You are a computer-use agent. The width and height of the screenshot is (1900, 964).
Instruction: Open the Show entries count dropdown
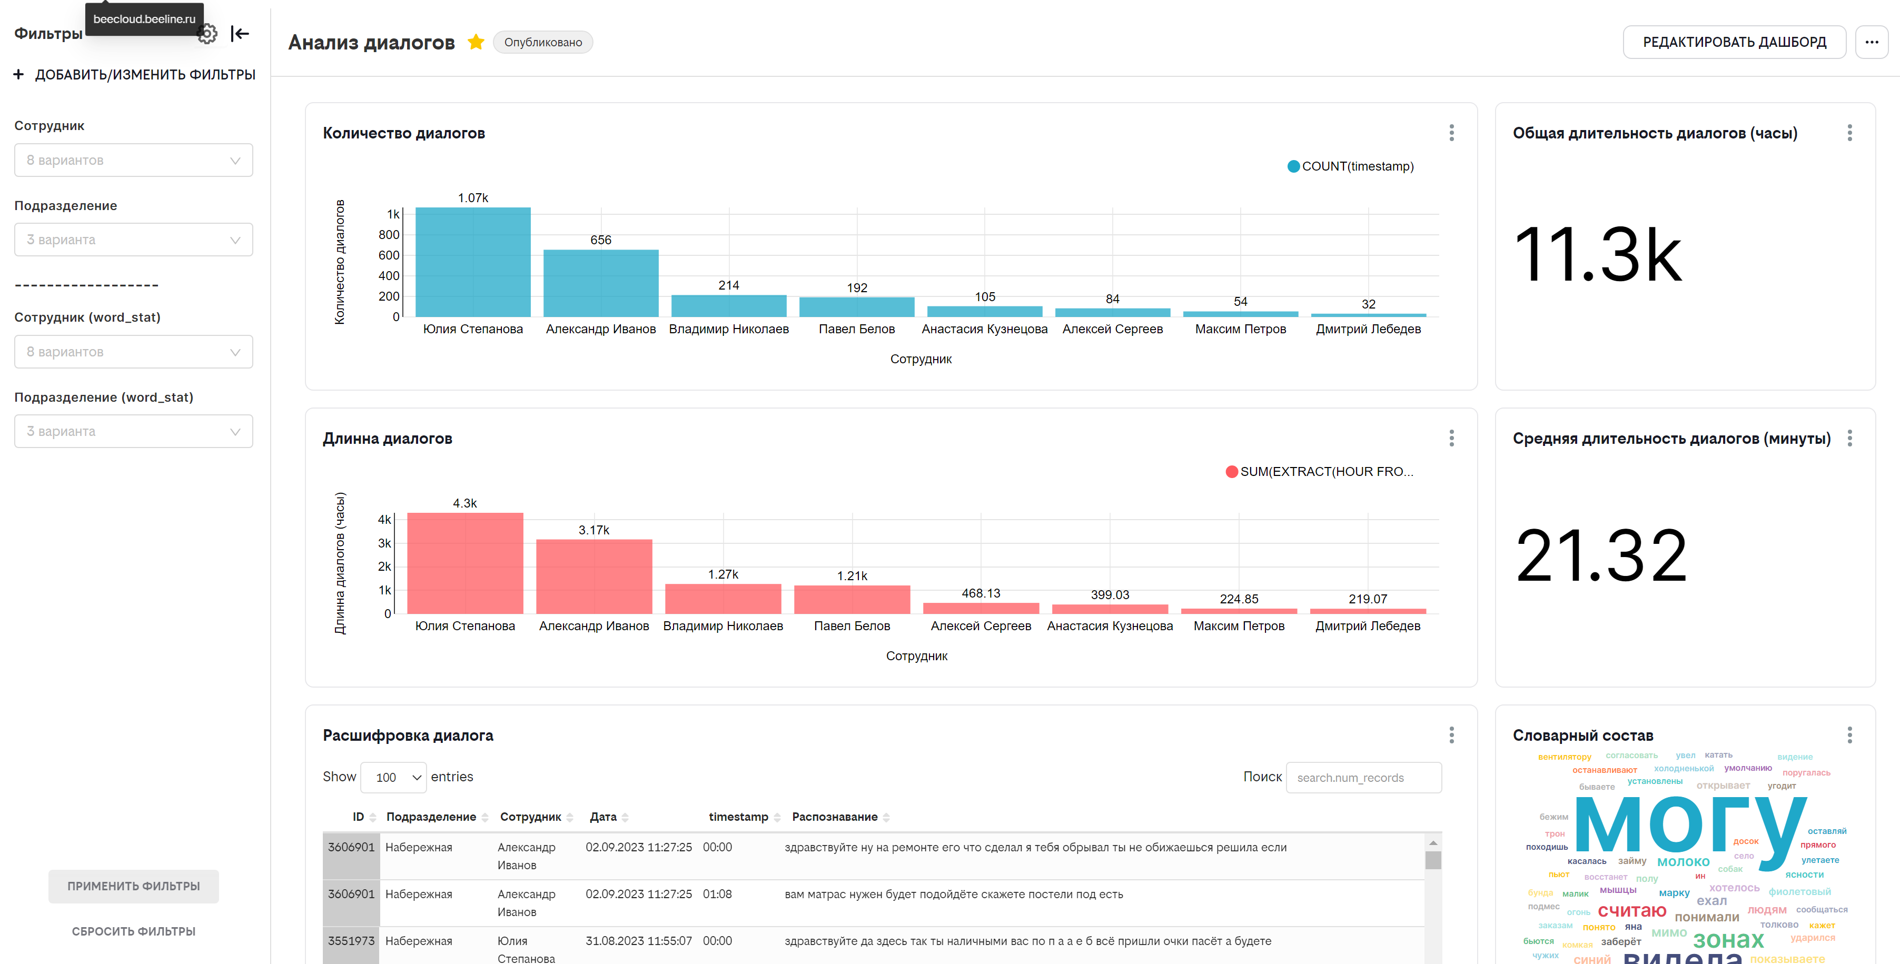(x=393, y=778)
